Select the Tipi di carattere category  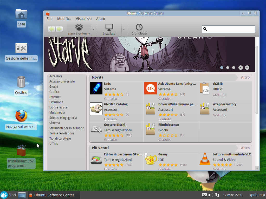pyautogui.click(x=60, y=139)
